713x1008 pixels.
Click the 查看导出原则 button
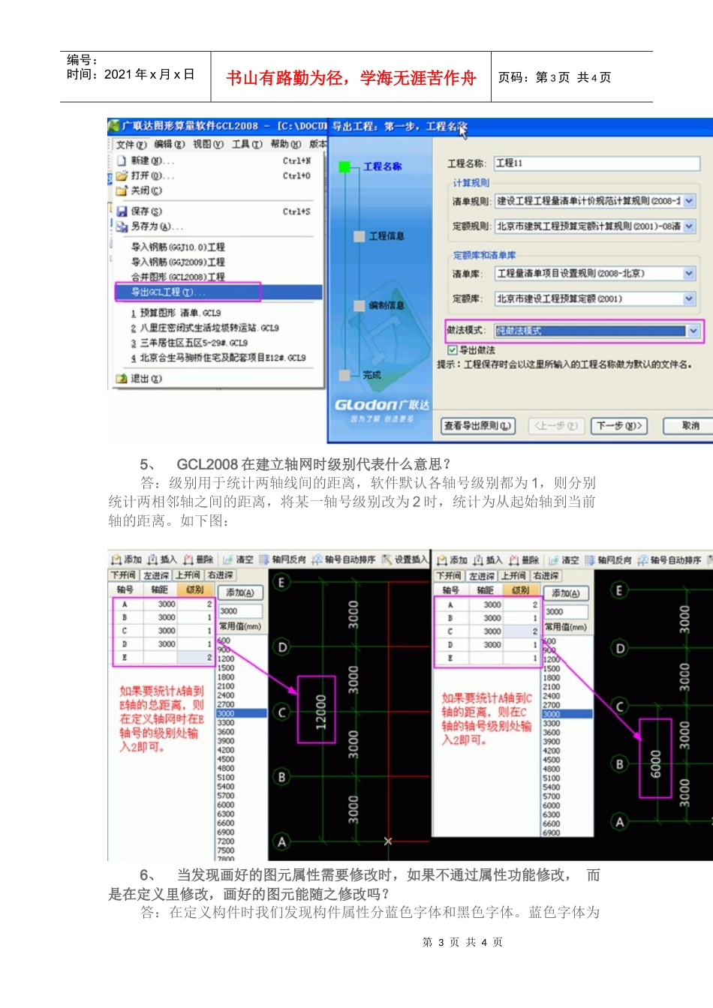477,426
